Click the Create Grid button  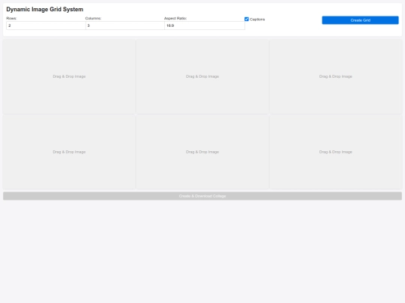coord(360,20)
